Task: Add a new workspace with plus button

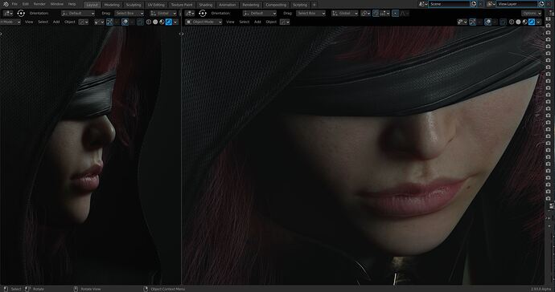Action: click(314, 5)
